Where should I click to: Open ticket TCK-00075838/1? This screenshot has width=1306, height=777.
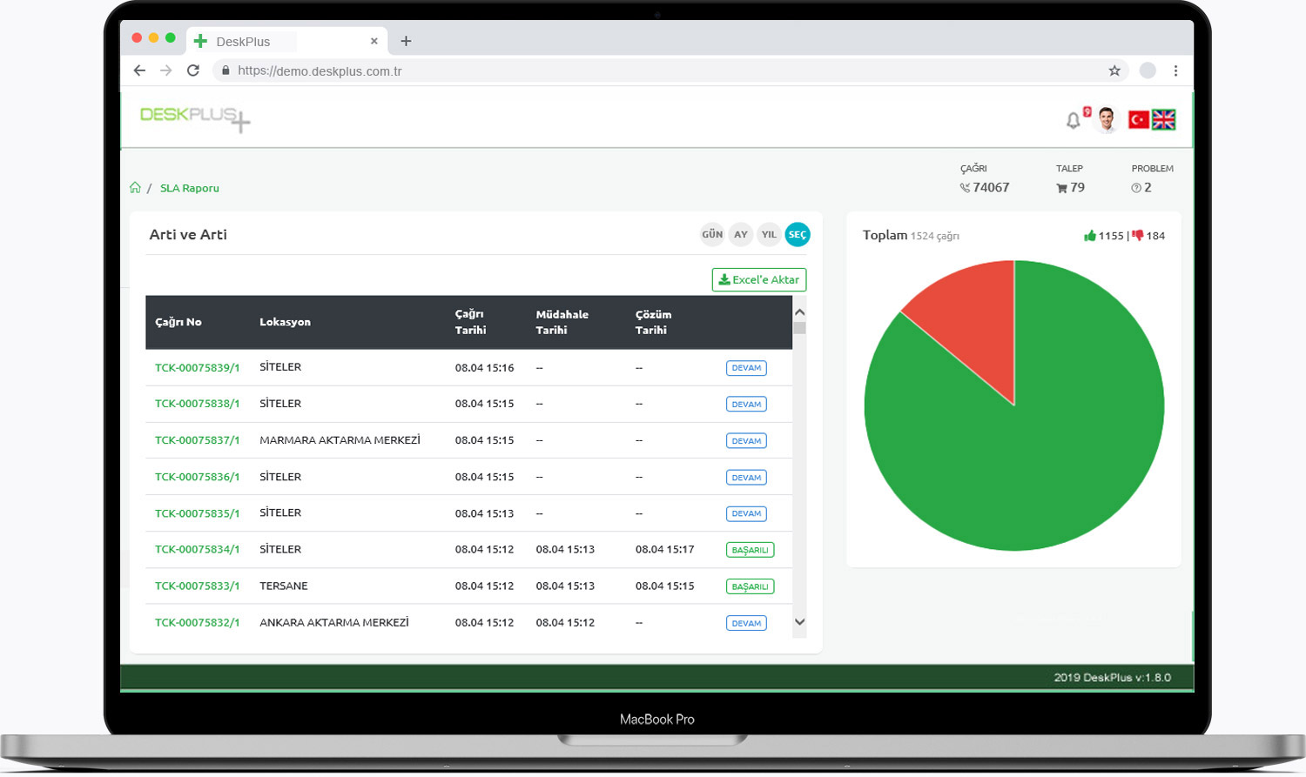[x=197, y=404]
